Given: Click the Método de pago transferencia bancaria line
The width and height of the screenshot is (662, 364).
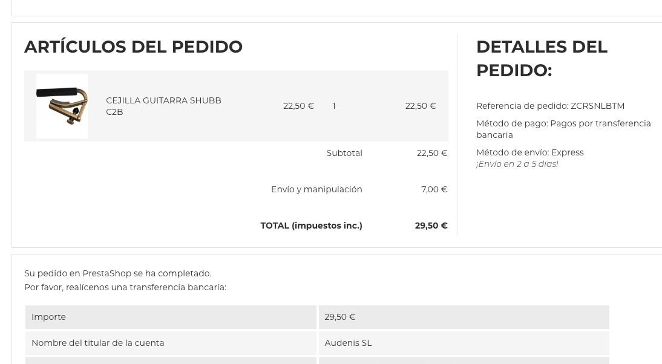Looking at the screenshot, I should tap(563, 129).
